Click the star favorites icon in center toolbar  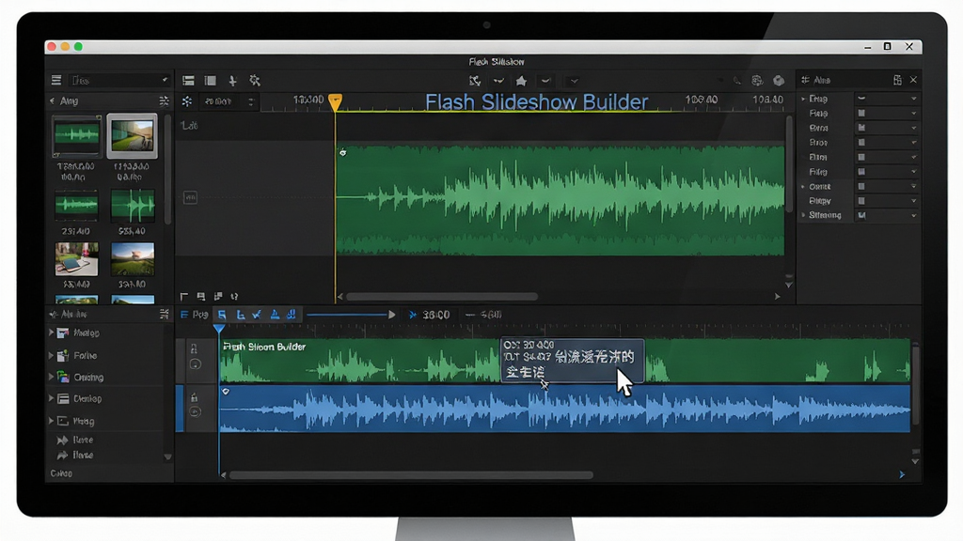(x=521, y=81)
